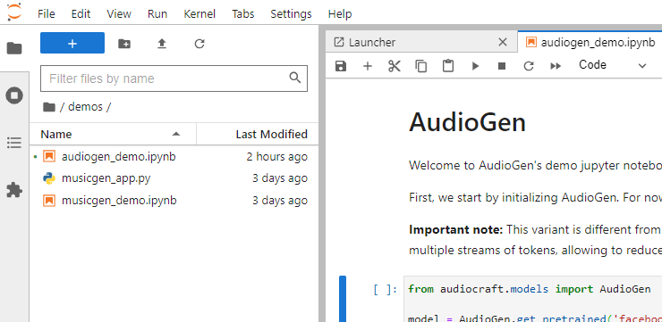Image resolution: width=662 pixels, height=322 pixels.
Task: Click the audiogen_demo notebook file icon
Action: (49, 157)
